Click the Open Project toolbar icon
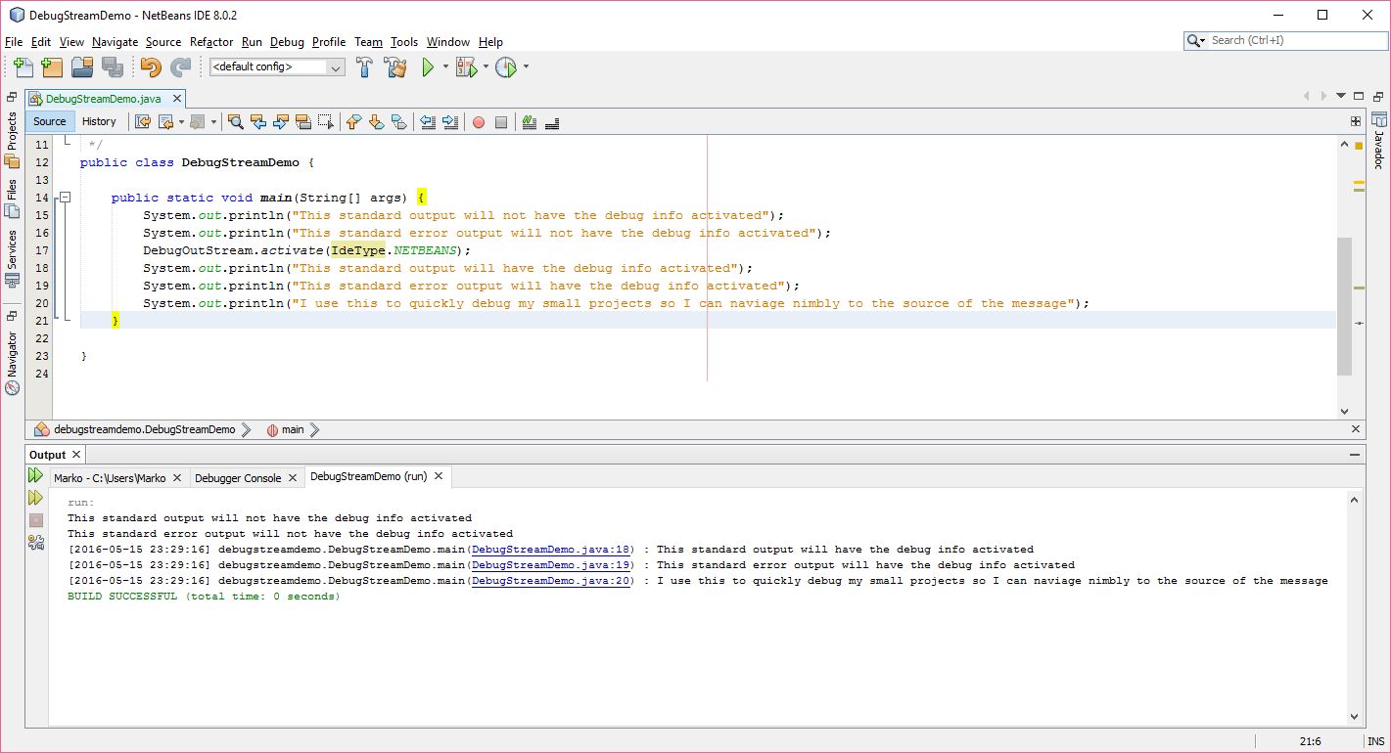Screen dimensions: 1391x753 [82, 66]
